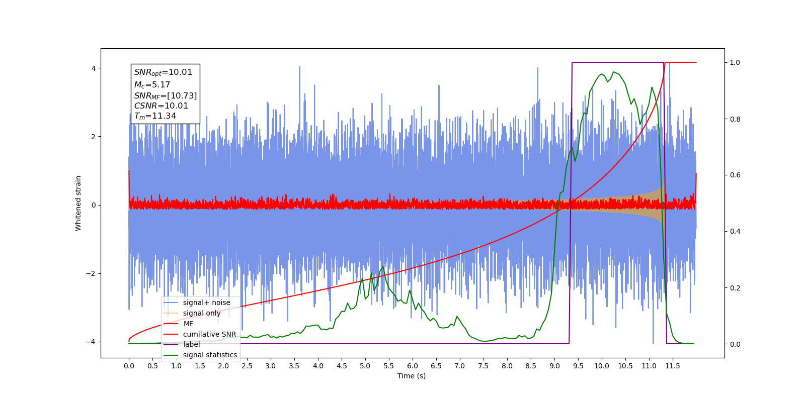
Task: Click the right y-axis tick label 0.2
Action: pyautogui.click(x=735, y=288)
